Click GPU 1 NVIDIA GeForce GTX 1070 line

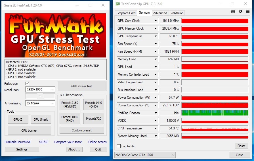(x=53, y=66)
